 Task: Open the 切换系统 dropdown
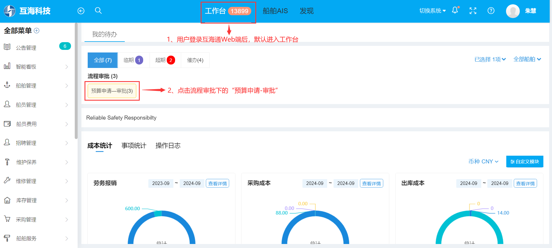(x=432, y=11)
